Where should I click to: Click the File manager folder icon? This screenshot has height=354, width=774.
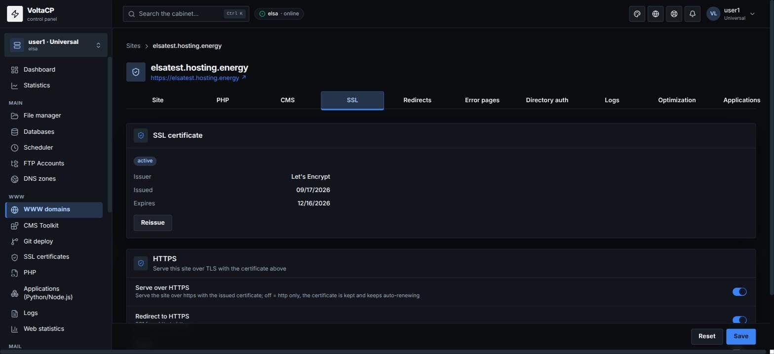pos(15,116)
